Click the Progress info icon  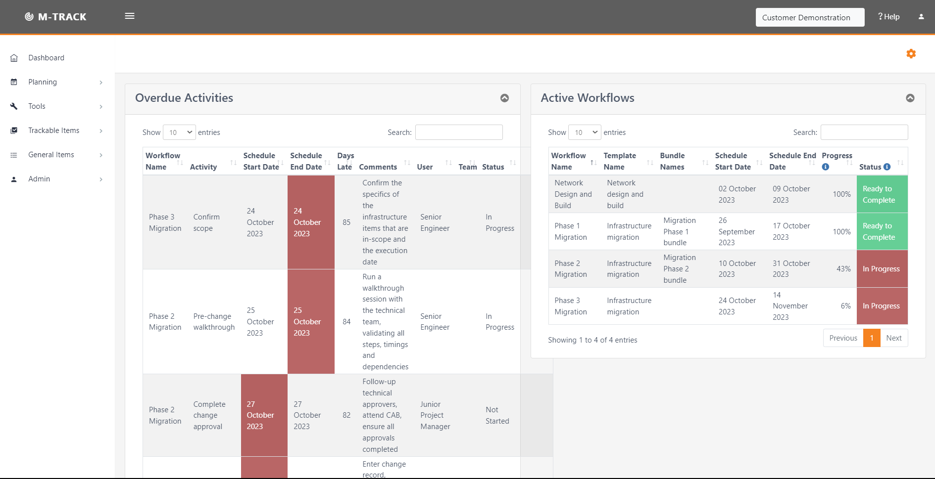point(825,167)
